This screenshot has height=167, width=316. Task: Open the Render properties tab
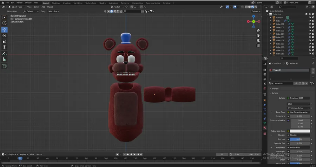[x=265, y=70]
